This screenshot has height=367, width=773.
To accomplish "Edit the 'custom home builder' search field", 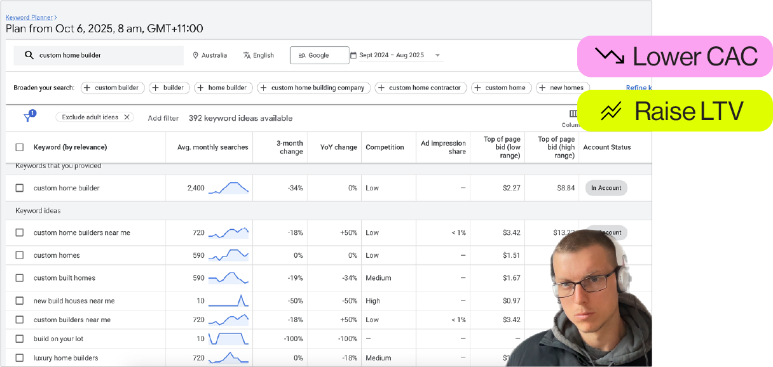I will pos(99,55).
